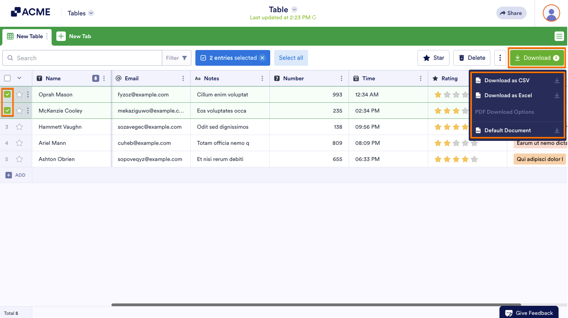Open the Table title dropdown arrow

click(294, 9)
